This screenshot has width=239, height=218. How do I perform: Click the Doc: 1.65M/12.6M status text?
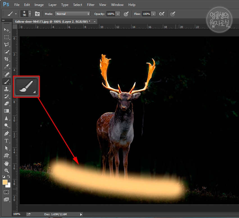click(x=56, y=214)
